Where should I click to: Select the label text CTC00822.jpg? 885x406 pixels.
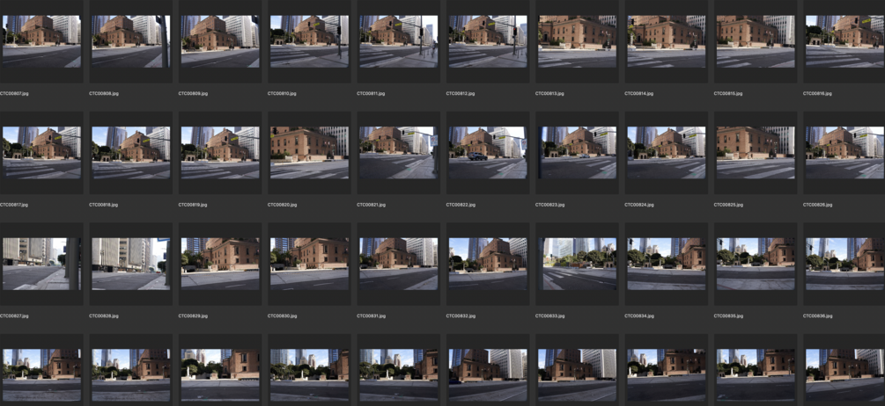coord(461,205)
